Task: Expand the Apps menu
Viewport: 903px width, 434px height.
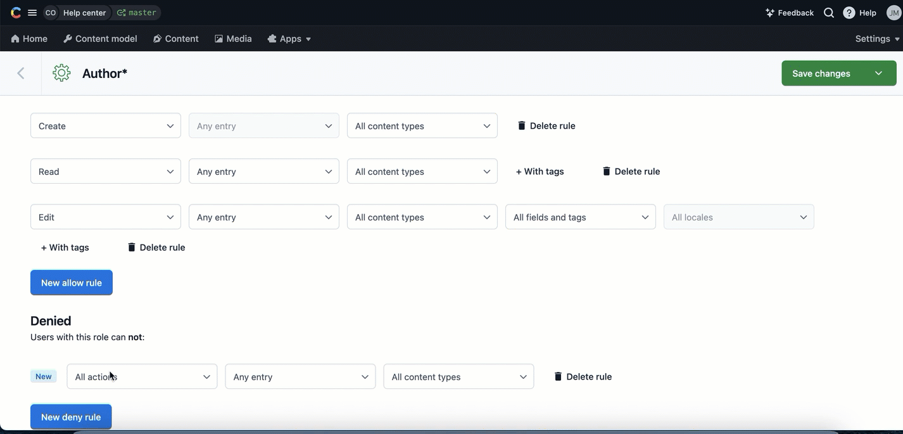Action: click(x=289, y=39)
